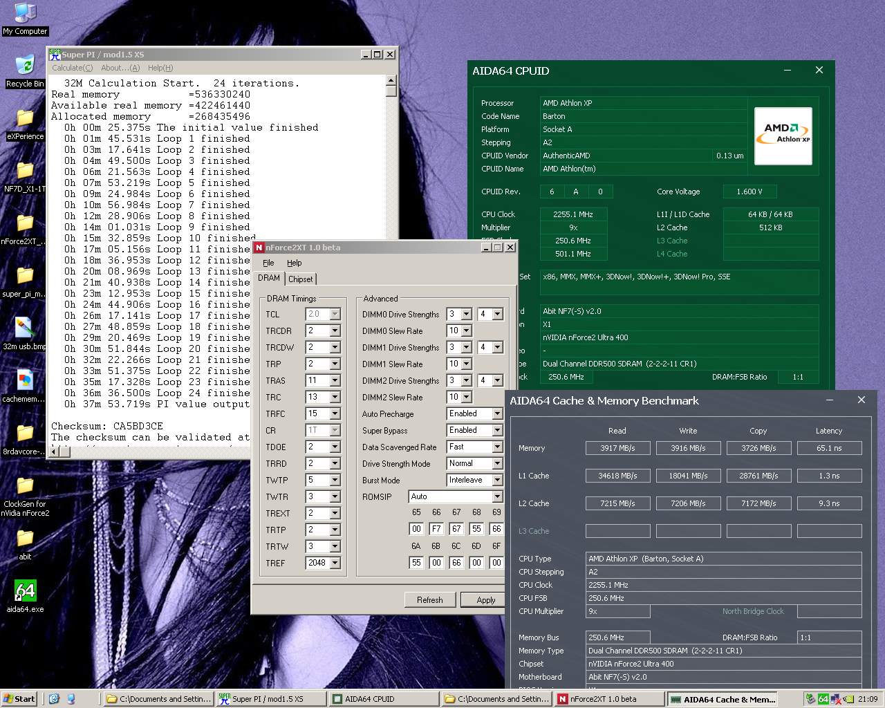Click the ROMSIP register 66 field 'F7'
The height and width of the screenshot is (708, 885).
point(436,528)
